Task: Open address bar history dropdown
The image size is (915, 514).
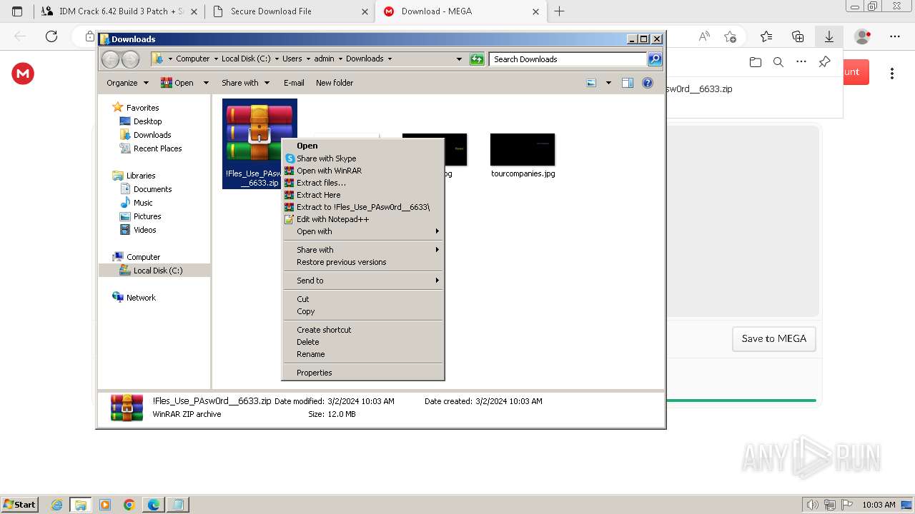Action: [459, 59]
